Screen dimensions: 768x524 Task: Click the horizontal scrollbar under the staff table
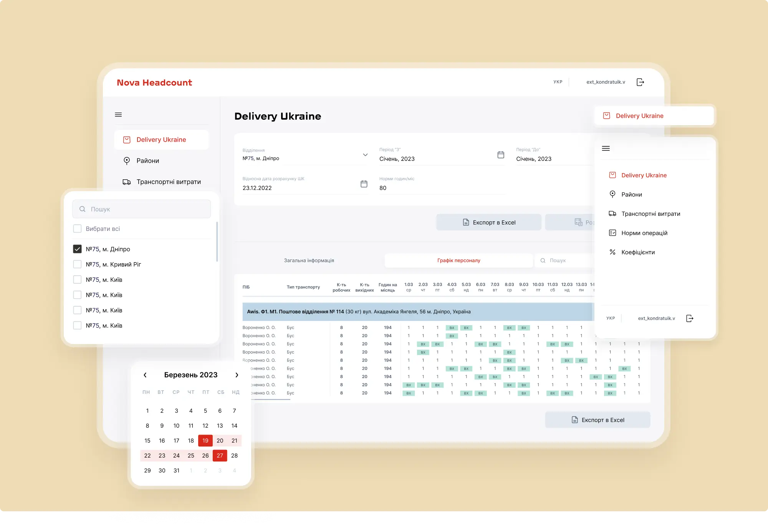(271, 400)
